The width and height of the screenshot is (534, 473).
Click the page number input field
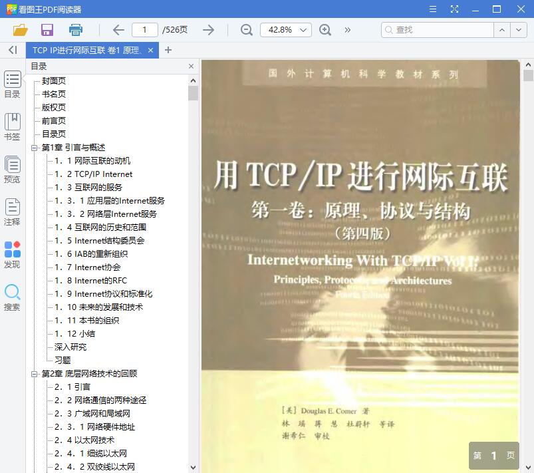[145, 30]
